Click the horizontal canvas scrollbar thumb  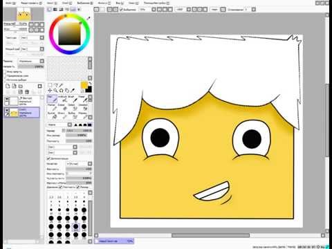pos(210,235)
